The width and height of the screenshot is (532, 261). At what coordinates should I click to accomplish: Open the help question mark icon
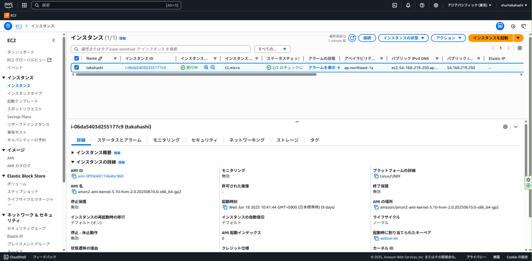[422, 5]
